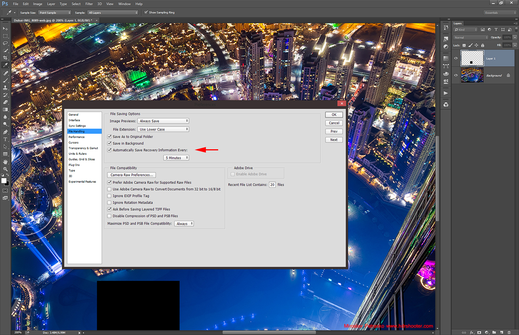Select the Move tool
This screenshot has height=335, width=519.
point(5,29)
